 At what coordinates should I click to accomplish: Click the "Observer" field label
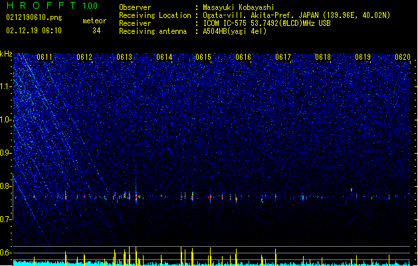(x=135, y=7)
